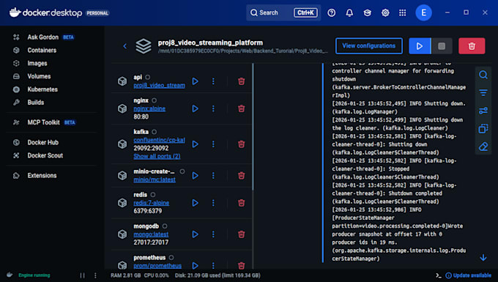Open minio/mc:latest image link
The image size is (498, 282).
click(155, 179)
